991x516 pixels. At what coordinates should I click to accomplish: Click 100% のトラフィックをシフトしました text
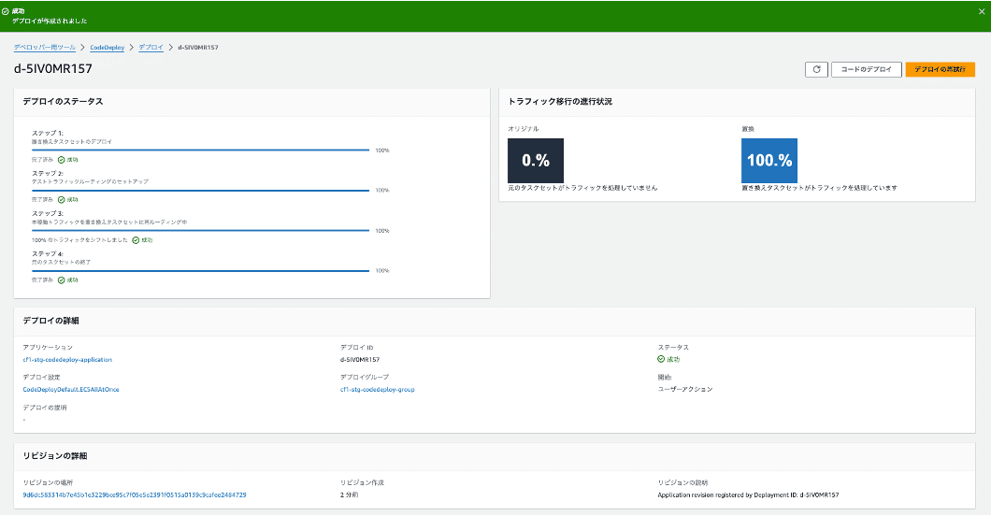point(79,240)
